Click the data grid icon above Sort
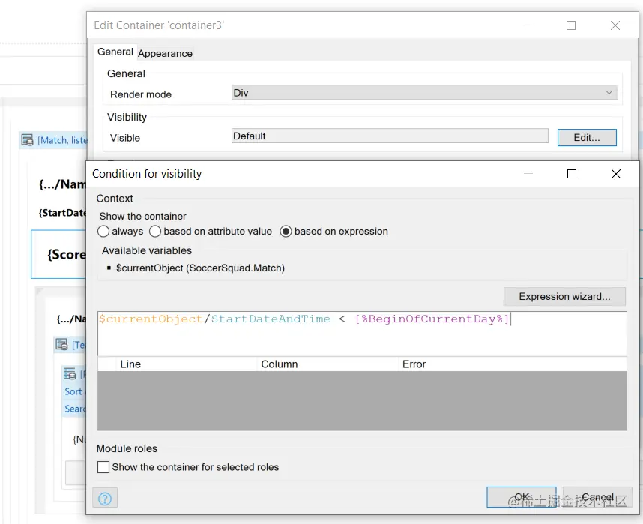The width and height of the screenshot is (643, 524). pos(70,373)
